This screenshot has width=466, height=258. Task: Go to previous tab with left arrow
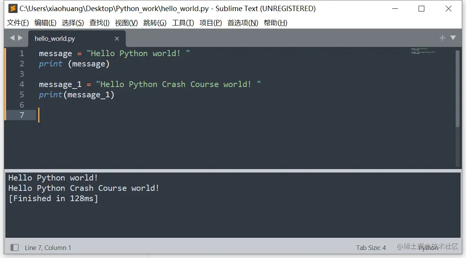(12, 38)
